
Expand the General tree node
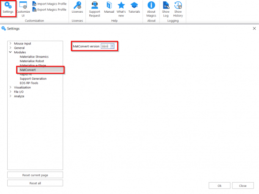tap(11, 48)
